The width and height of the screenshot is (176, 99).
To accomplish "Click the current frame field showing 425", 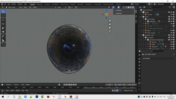I will click(x=109, y=85).
